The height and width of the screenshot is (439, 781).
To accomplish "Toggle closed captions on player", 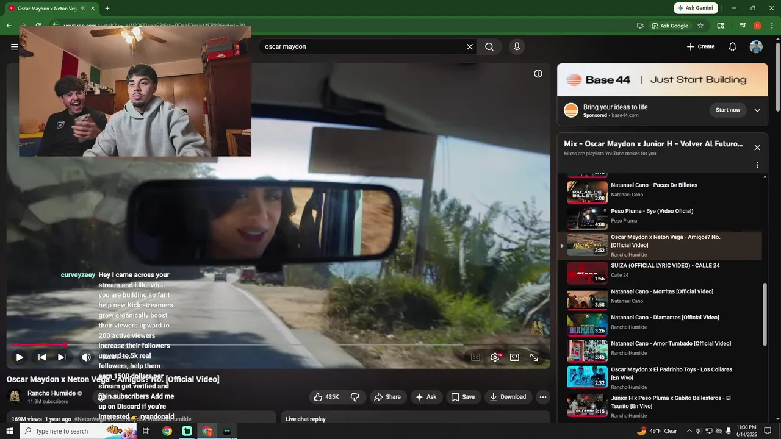I will tap(475, 357).
